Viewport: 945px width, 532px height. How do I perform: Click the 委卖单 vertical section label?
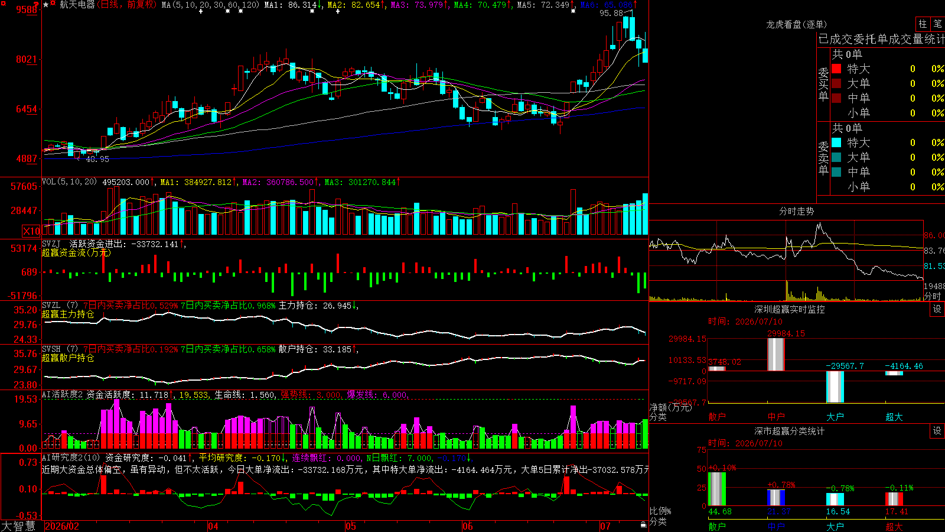pyautogui.click(x=823, y=157)
